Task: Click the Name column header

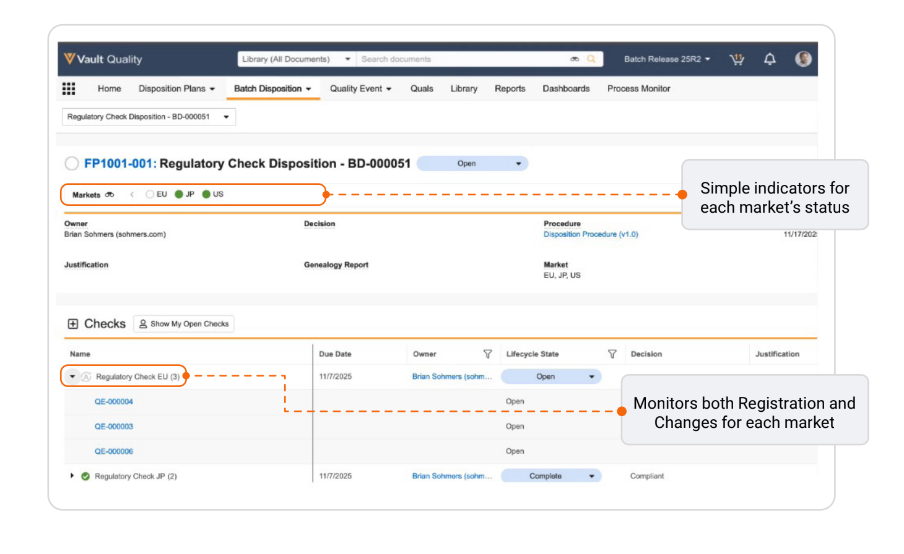Action: pos(80,354)
